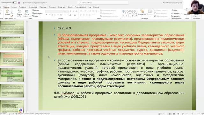Select the thumbnail with green bars
204x115 pixels.
[x=12, y=75]
